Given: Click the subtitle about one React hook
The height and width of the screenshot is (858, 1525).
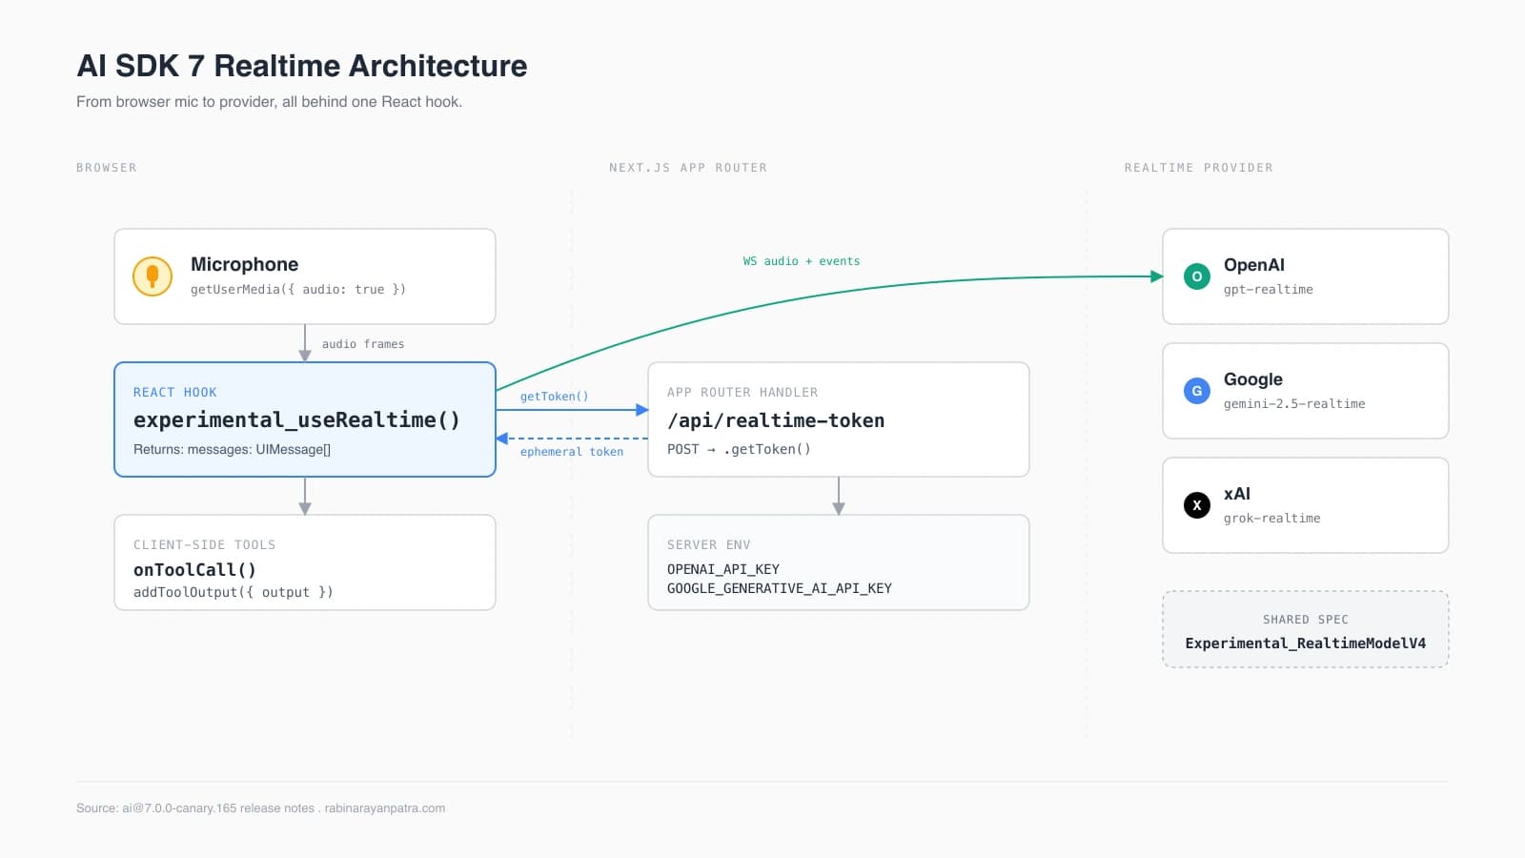Looking at the screenshot, I should (270, 101).
